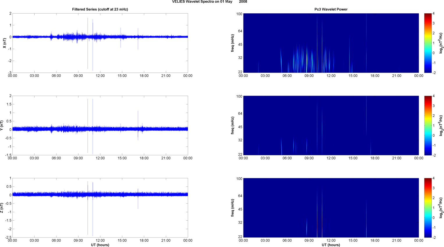This screenshot has height=247, width=444.
Task: Click the top spectrogram freq (mHz) label
Action: pos(233,43)
